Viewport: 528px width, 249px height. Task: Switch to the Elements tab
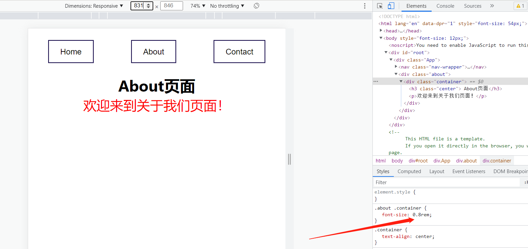[416, 6]
